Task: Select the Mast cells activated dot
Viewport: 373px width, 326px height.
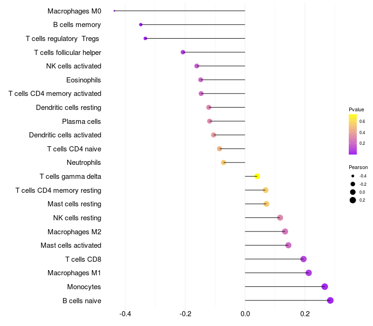Action: pos(288,245)
